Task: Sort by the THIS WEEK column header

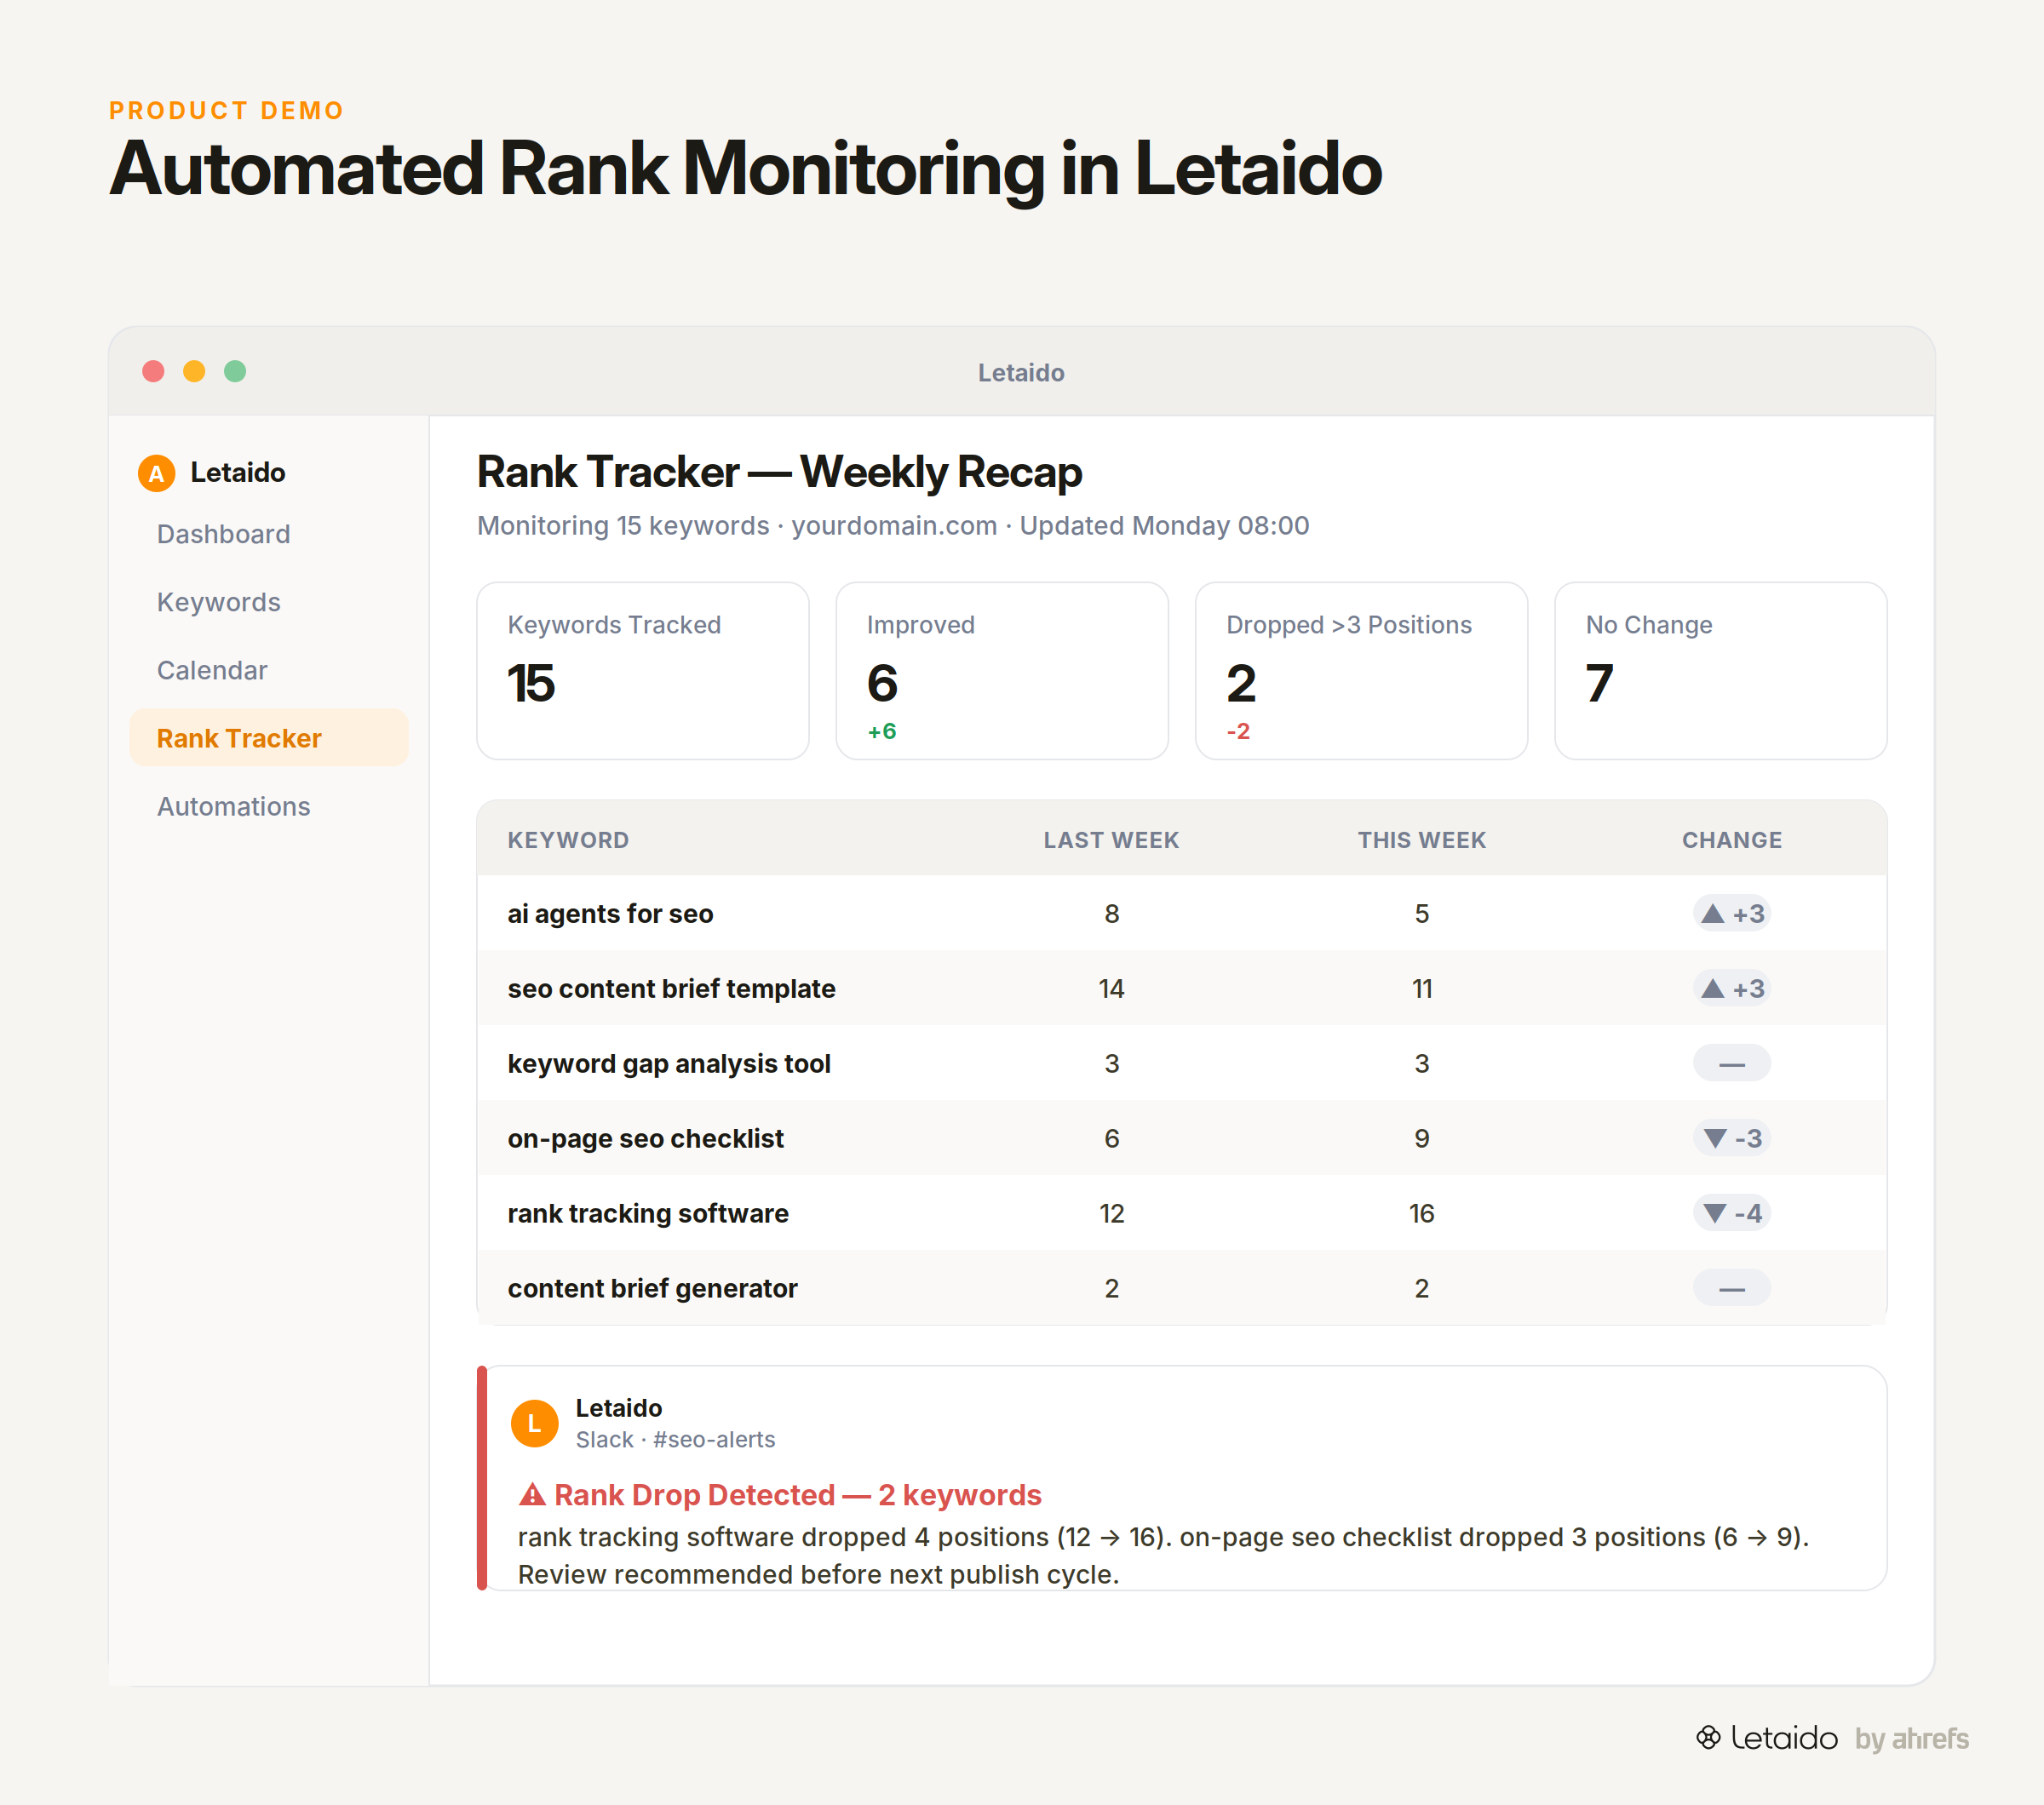Action: click(1421, 839)
